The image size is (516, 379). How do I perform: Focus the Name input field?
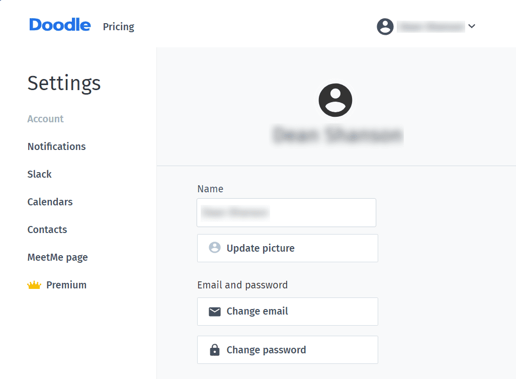(x=286, y=212)
